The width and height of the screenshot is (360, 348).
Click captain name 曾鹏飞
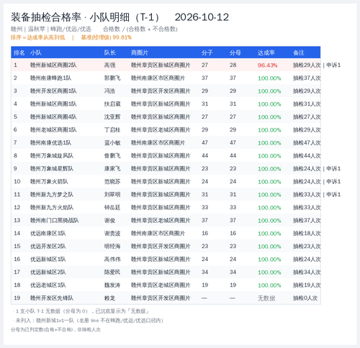point(112,156)
